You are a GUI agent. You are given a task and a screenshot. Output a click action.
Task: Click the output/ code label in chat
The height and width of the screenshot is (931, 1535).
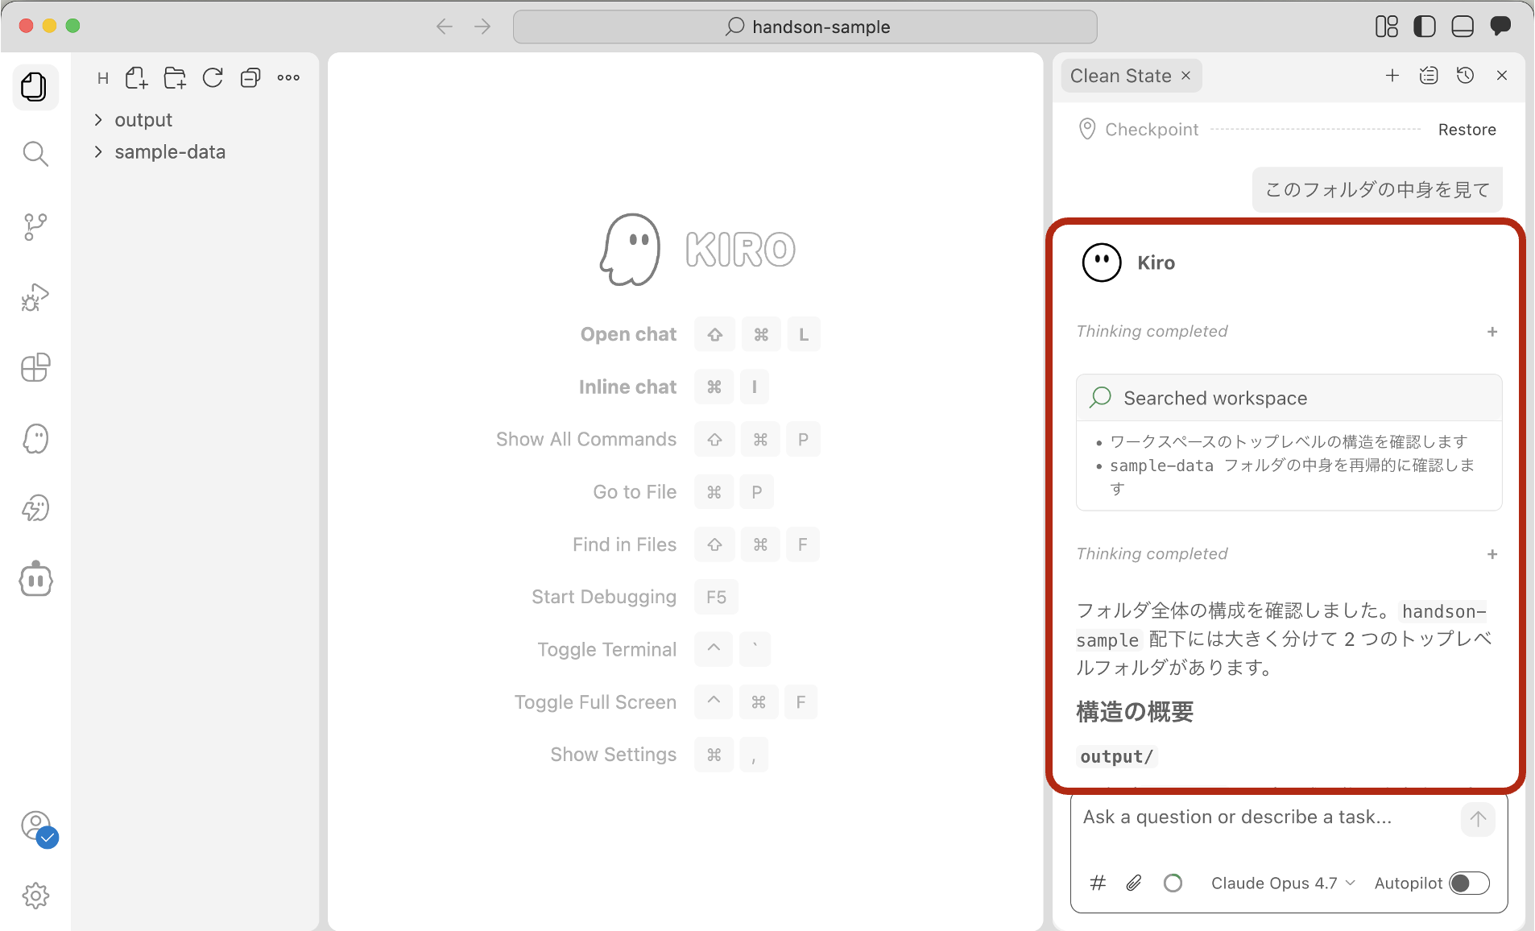(1117, 756)
